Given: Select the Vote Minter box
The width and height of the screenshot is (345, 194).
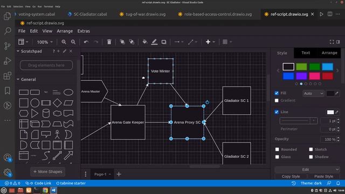Looking at the screenshot, I should pyautogui.click(x=161, y=71).
